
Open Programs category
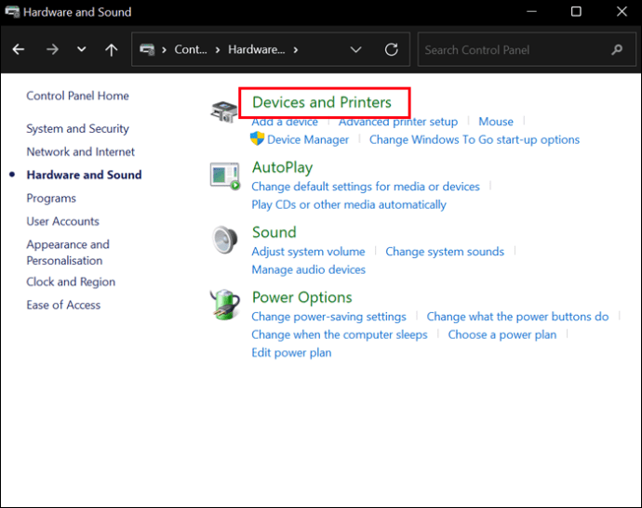point(51,198)
